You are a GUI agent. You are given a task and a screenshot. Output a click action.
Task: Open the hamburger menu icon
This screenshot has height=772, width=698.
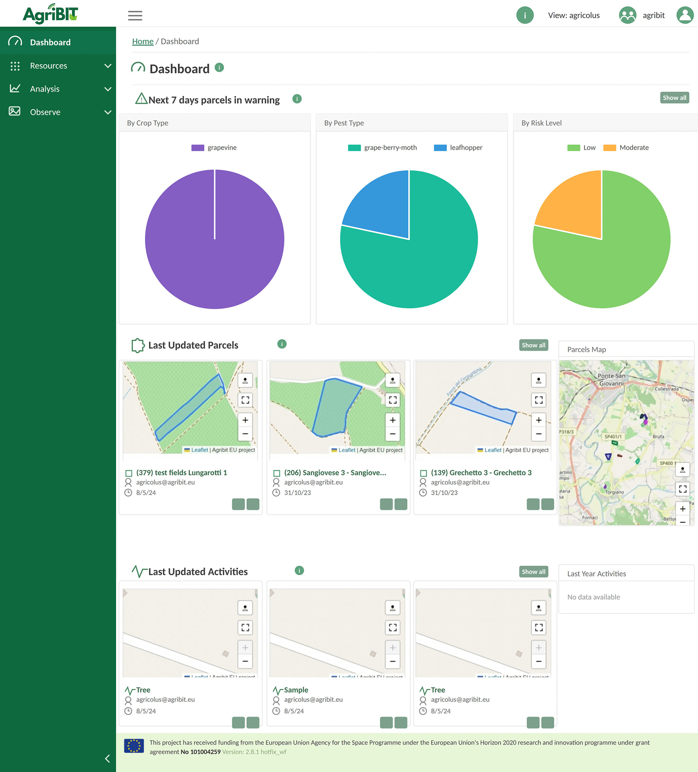point(135,16)
